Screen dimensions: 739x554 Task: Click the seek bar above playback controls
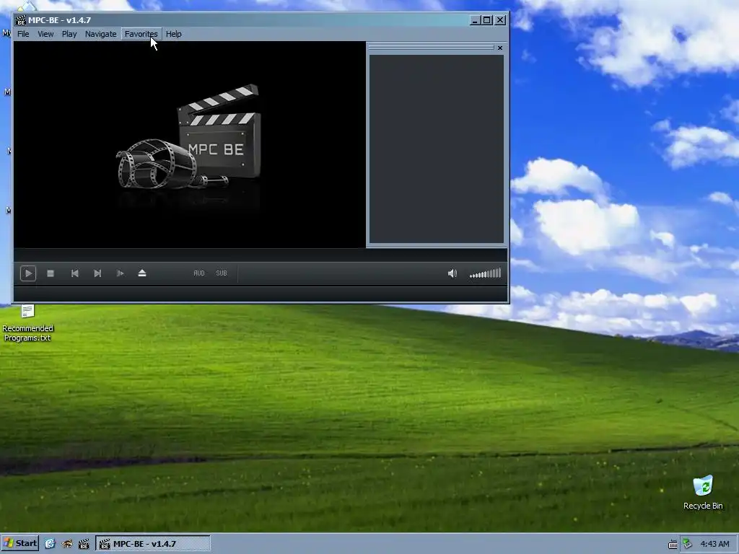click(x=261, y=255)
